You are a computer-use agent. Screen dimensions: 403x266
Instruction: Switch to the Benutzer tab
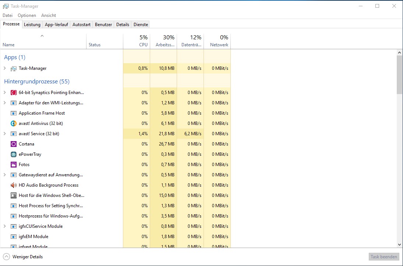click(x=103, y=25)
